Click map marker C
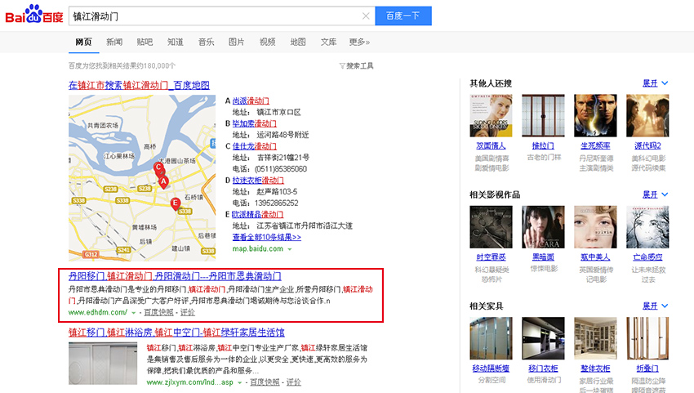The height and width of the screenshot is (393, 694). pyautogui.click(x=158, y=168)
